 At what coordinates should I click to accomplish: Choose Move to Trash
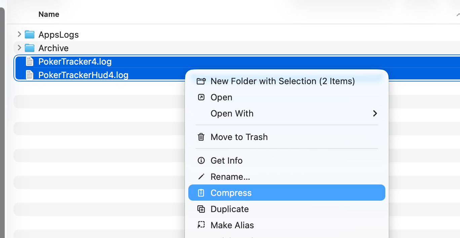(x=286, y=137)
